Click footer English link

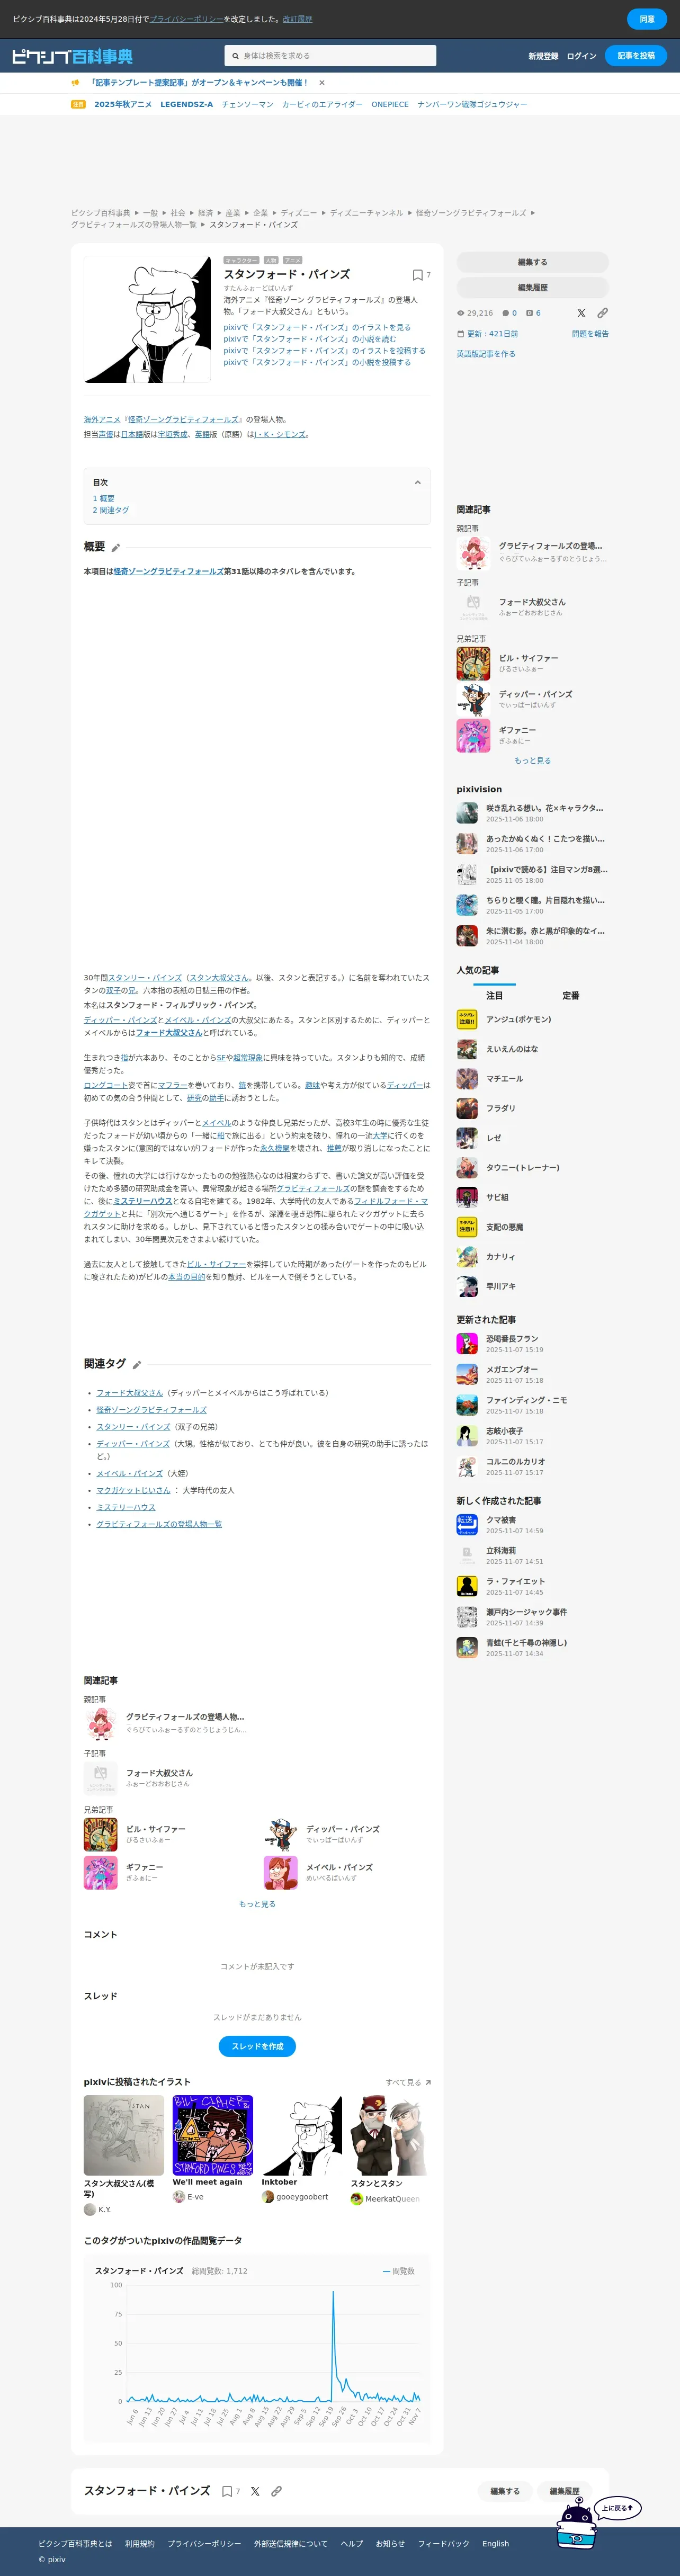pyautogui.click(x=495, y=2543)
